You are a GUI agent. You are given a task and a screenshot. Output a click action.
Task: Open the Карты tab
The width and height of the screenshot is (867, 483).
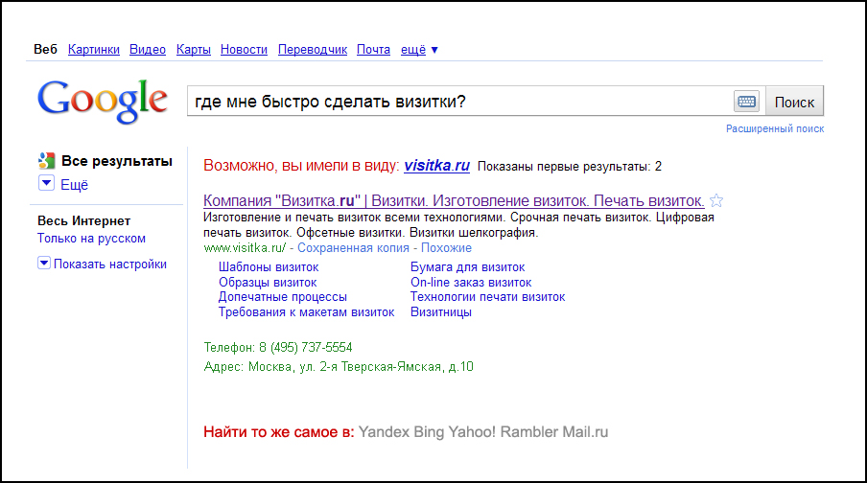click(x=194, y=50)
